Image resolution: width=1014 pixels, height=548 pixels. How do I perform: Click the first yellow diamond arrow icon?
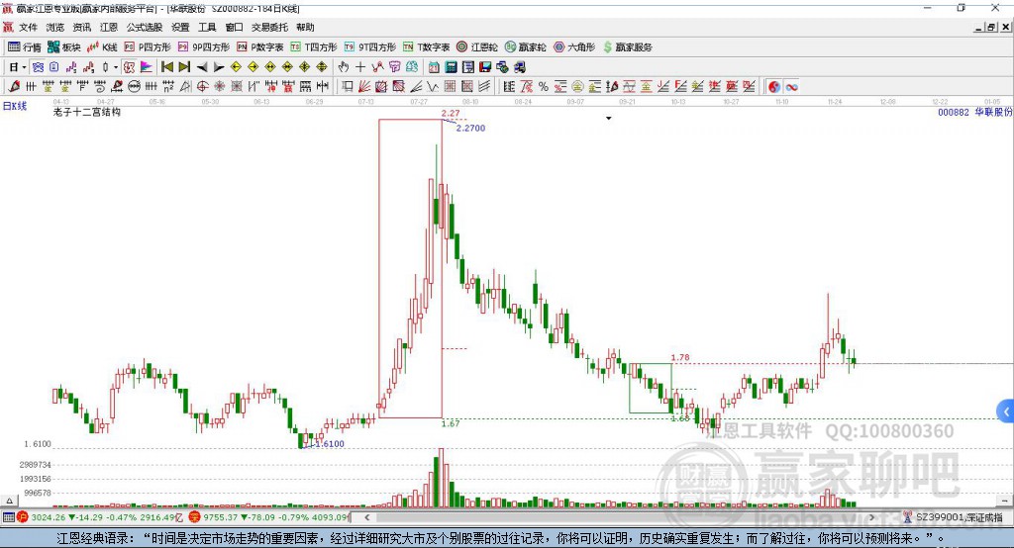tap(236, 67)
